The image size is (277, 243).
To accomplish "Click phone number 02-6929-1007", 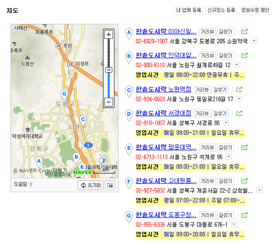I will [x=152, y=41].
